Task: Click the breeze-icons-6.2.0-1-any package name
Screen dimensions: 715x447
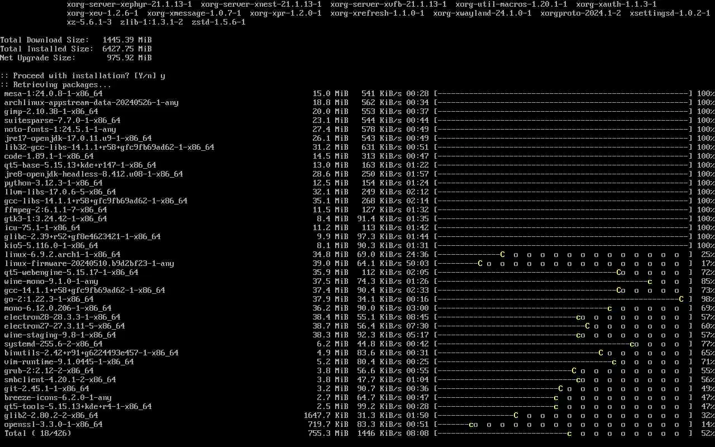Action: [58, 398]
